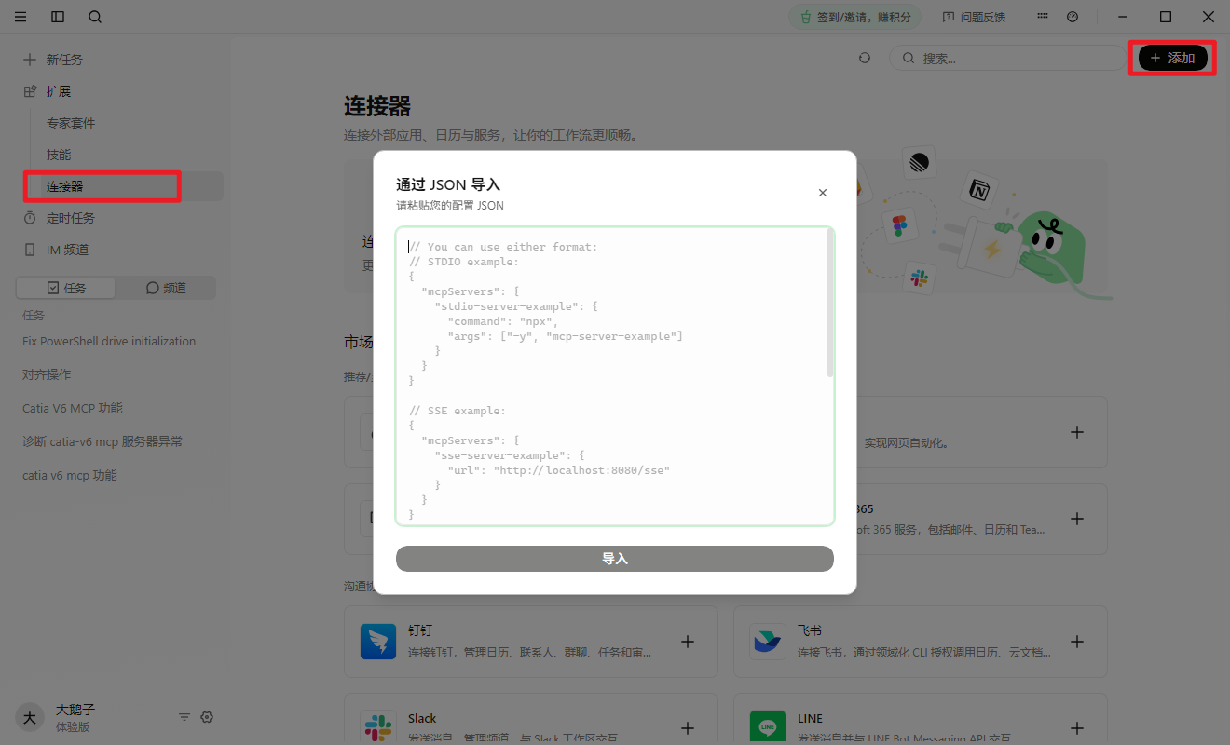The height and width of the screenshot is (745, 1230).
Task: Click the 扩展 extension icon
Action: click(30, 91)
